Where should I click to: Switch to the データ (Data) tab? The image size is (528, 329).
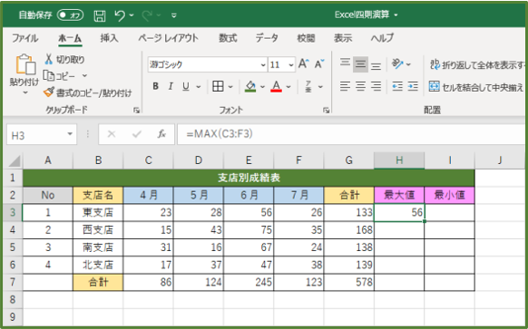point(267,38)
